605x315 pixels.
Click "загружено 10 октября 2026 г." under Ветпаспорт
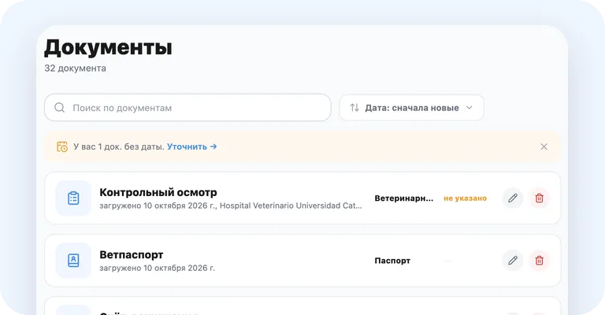[x=157, y=268]
